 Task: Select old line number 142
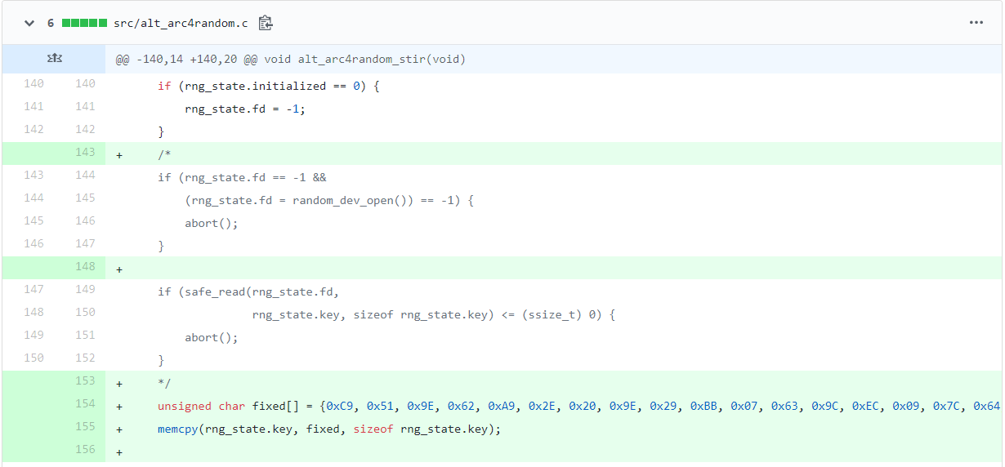pyautogui.click(x=33, y=129)
